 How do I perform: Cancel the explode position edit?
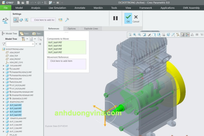pyautogui.click(x=136, y=18)
